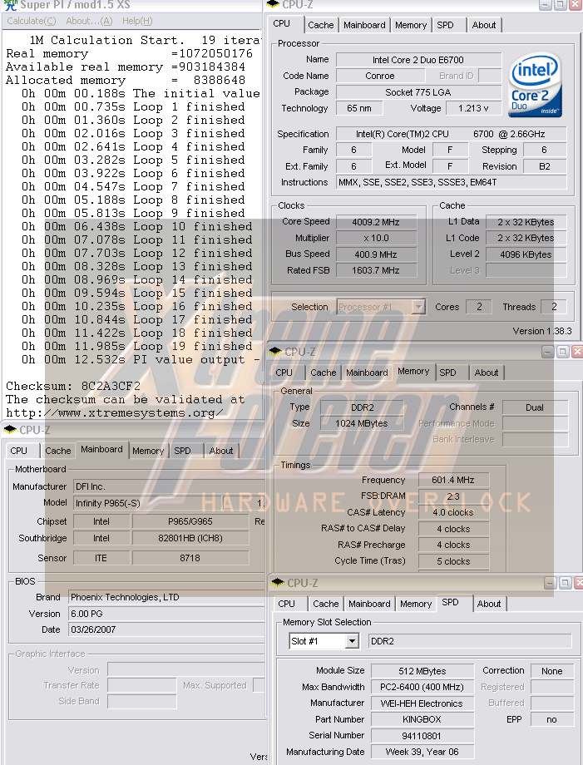The width and height of the screenshot is (583, 765).
Task: Click the Intel Core 2 Duo logo
Action: pos(536,86)
